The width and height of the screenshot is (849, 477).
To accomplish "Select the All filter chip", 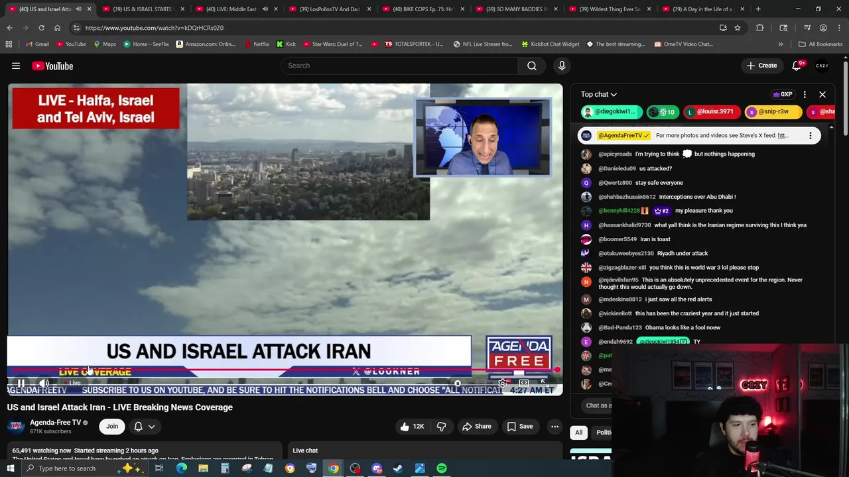I will [578, 433].
